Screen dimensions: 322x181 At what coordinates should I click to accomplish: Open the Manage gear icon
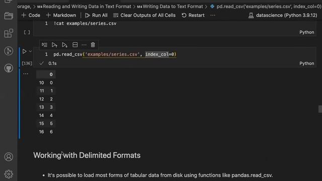tap(9, 174)
